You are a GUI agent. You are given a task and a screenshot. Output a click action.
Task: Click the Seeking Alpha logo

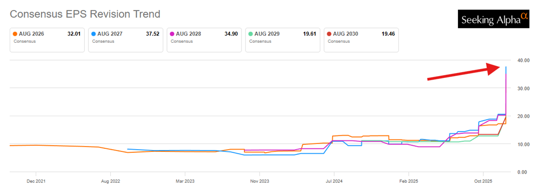(493, 19)
